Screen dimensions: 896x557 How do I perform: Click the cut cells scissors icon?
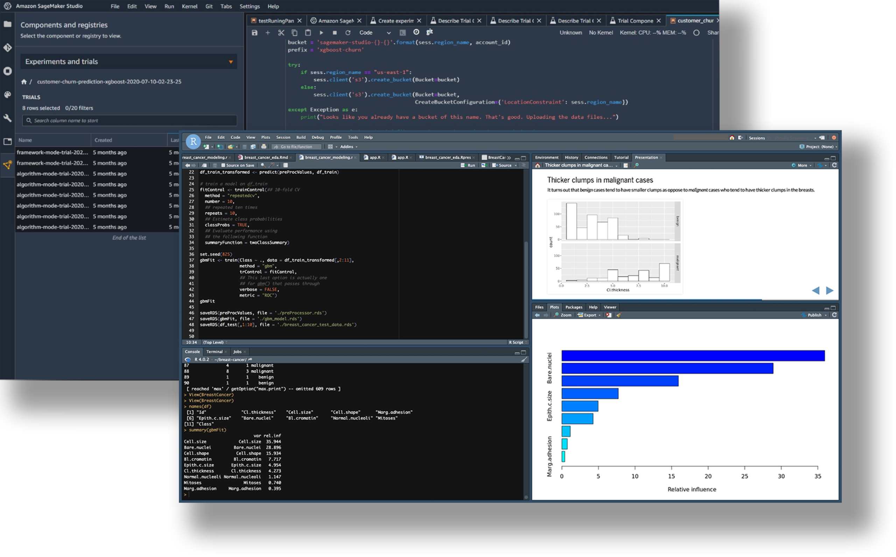coord(281,33)
